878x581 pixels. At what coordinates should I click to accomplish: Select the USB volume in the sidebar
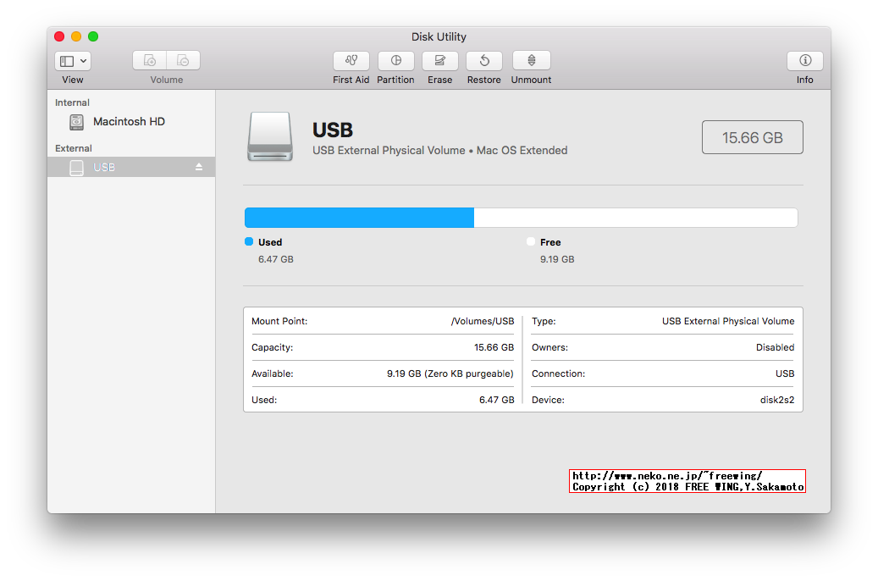104,167
